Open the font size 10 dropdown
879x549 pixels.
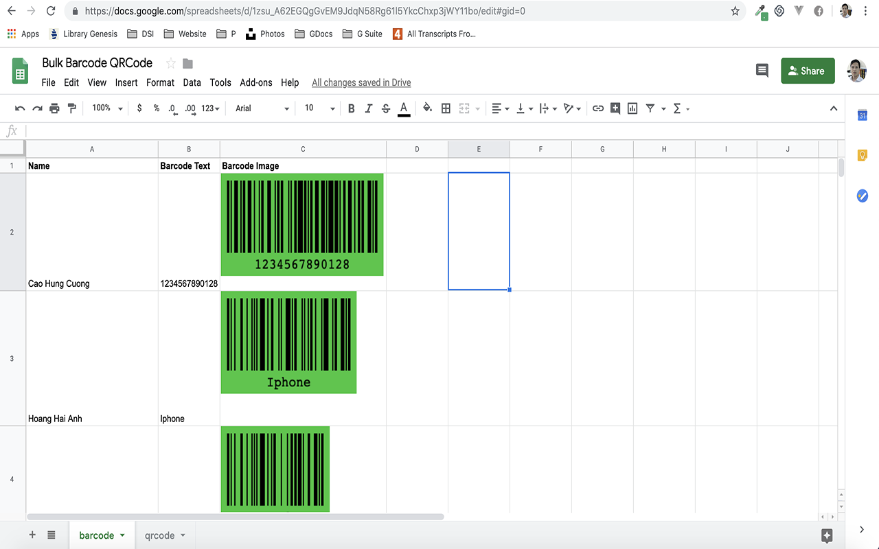tap(319, 108)
